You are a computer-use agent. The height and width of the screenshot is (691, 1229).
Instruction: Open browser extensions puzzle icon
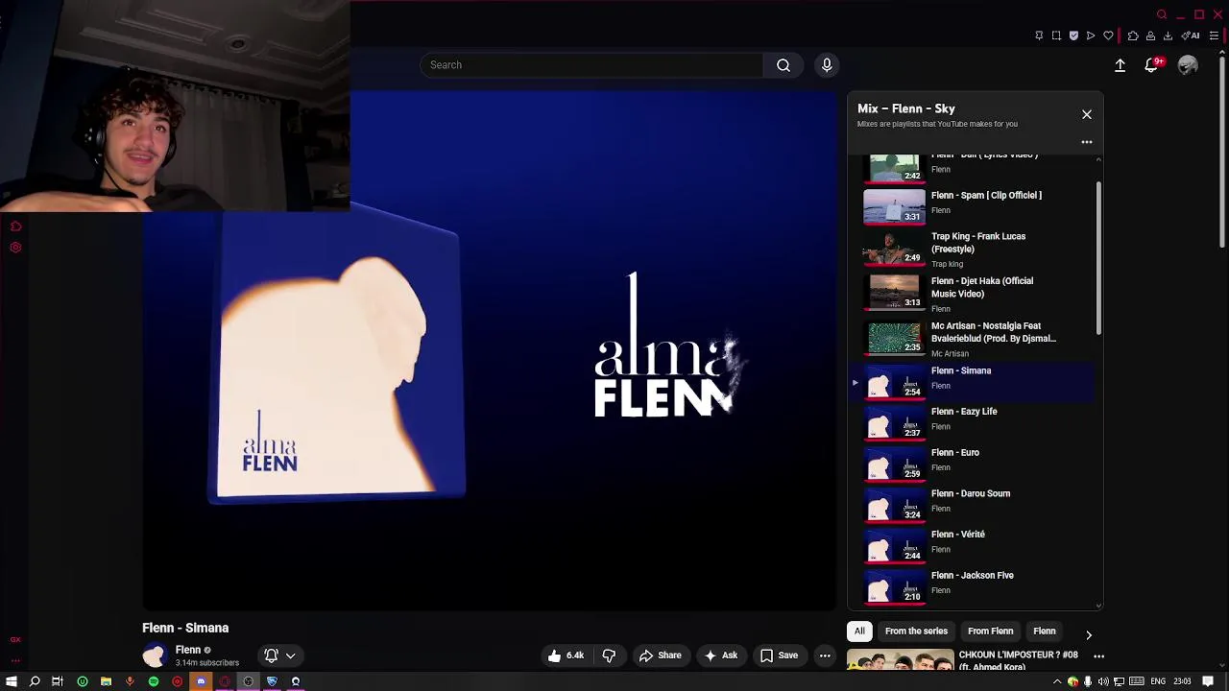click(x=1133, y=36)
